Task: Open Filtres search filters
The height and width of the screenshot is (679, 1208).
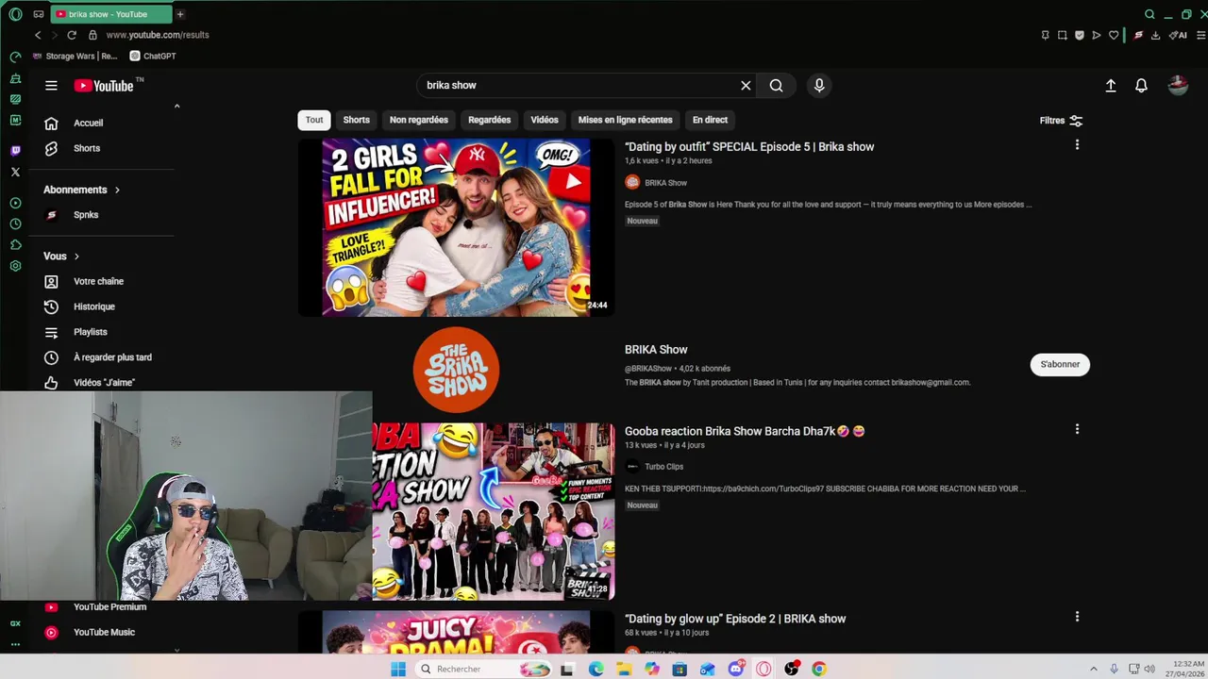Action: (1061, 121)
